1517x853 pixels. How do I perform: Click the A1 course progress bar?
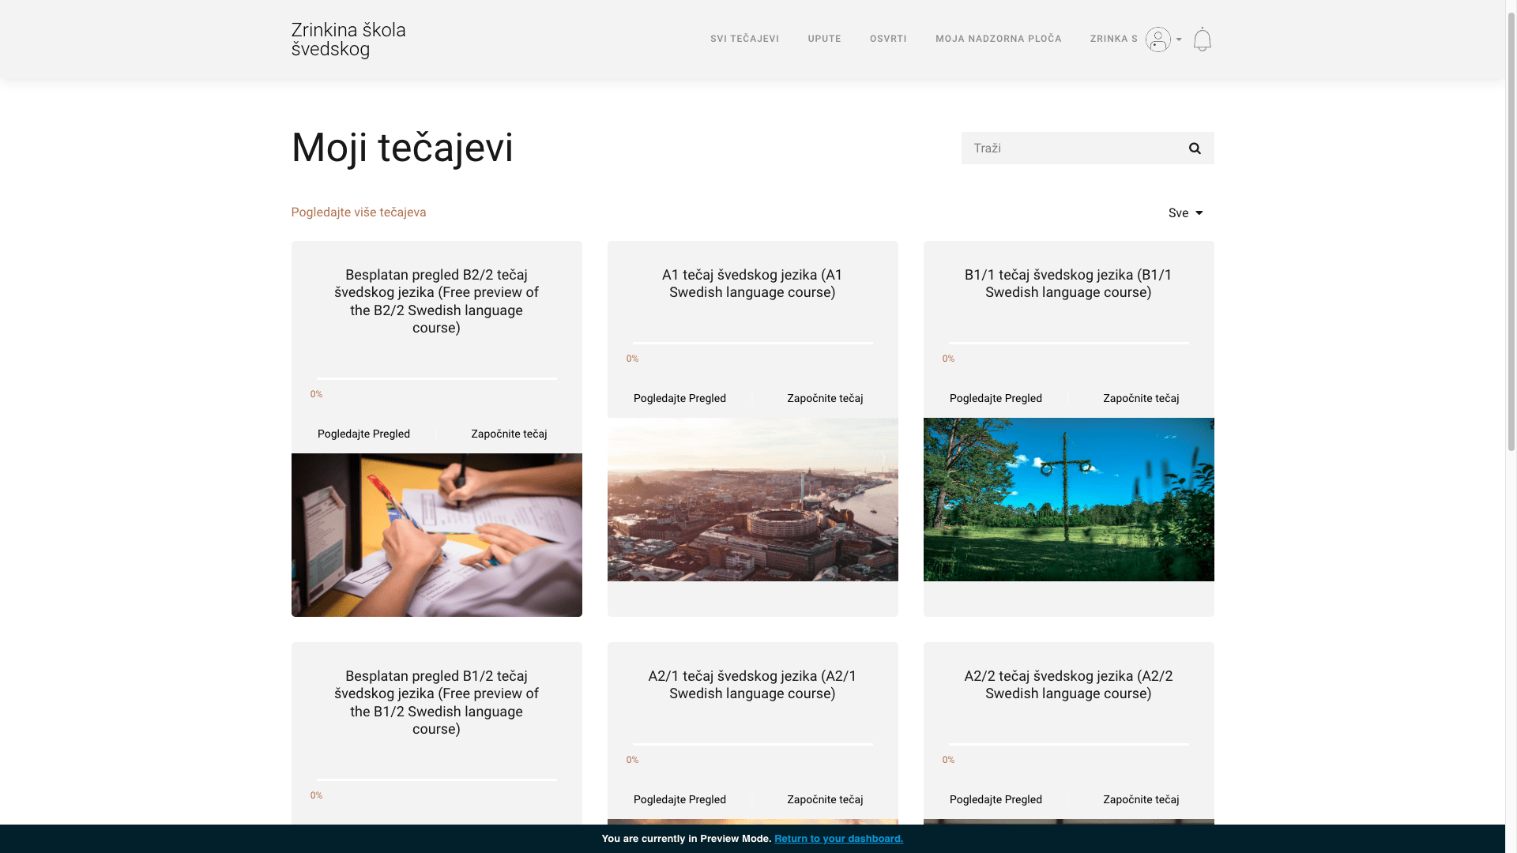(753, 343)
